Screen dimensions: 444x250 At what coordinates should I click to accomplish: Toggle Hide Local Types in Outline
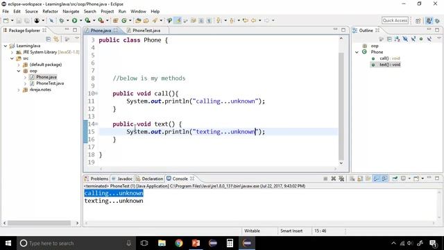[x=429, y=39]
